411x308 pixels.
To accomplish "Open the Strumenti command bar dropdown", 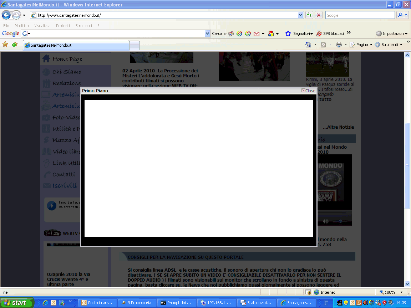I will click(389, 45).
